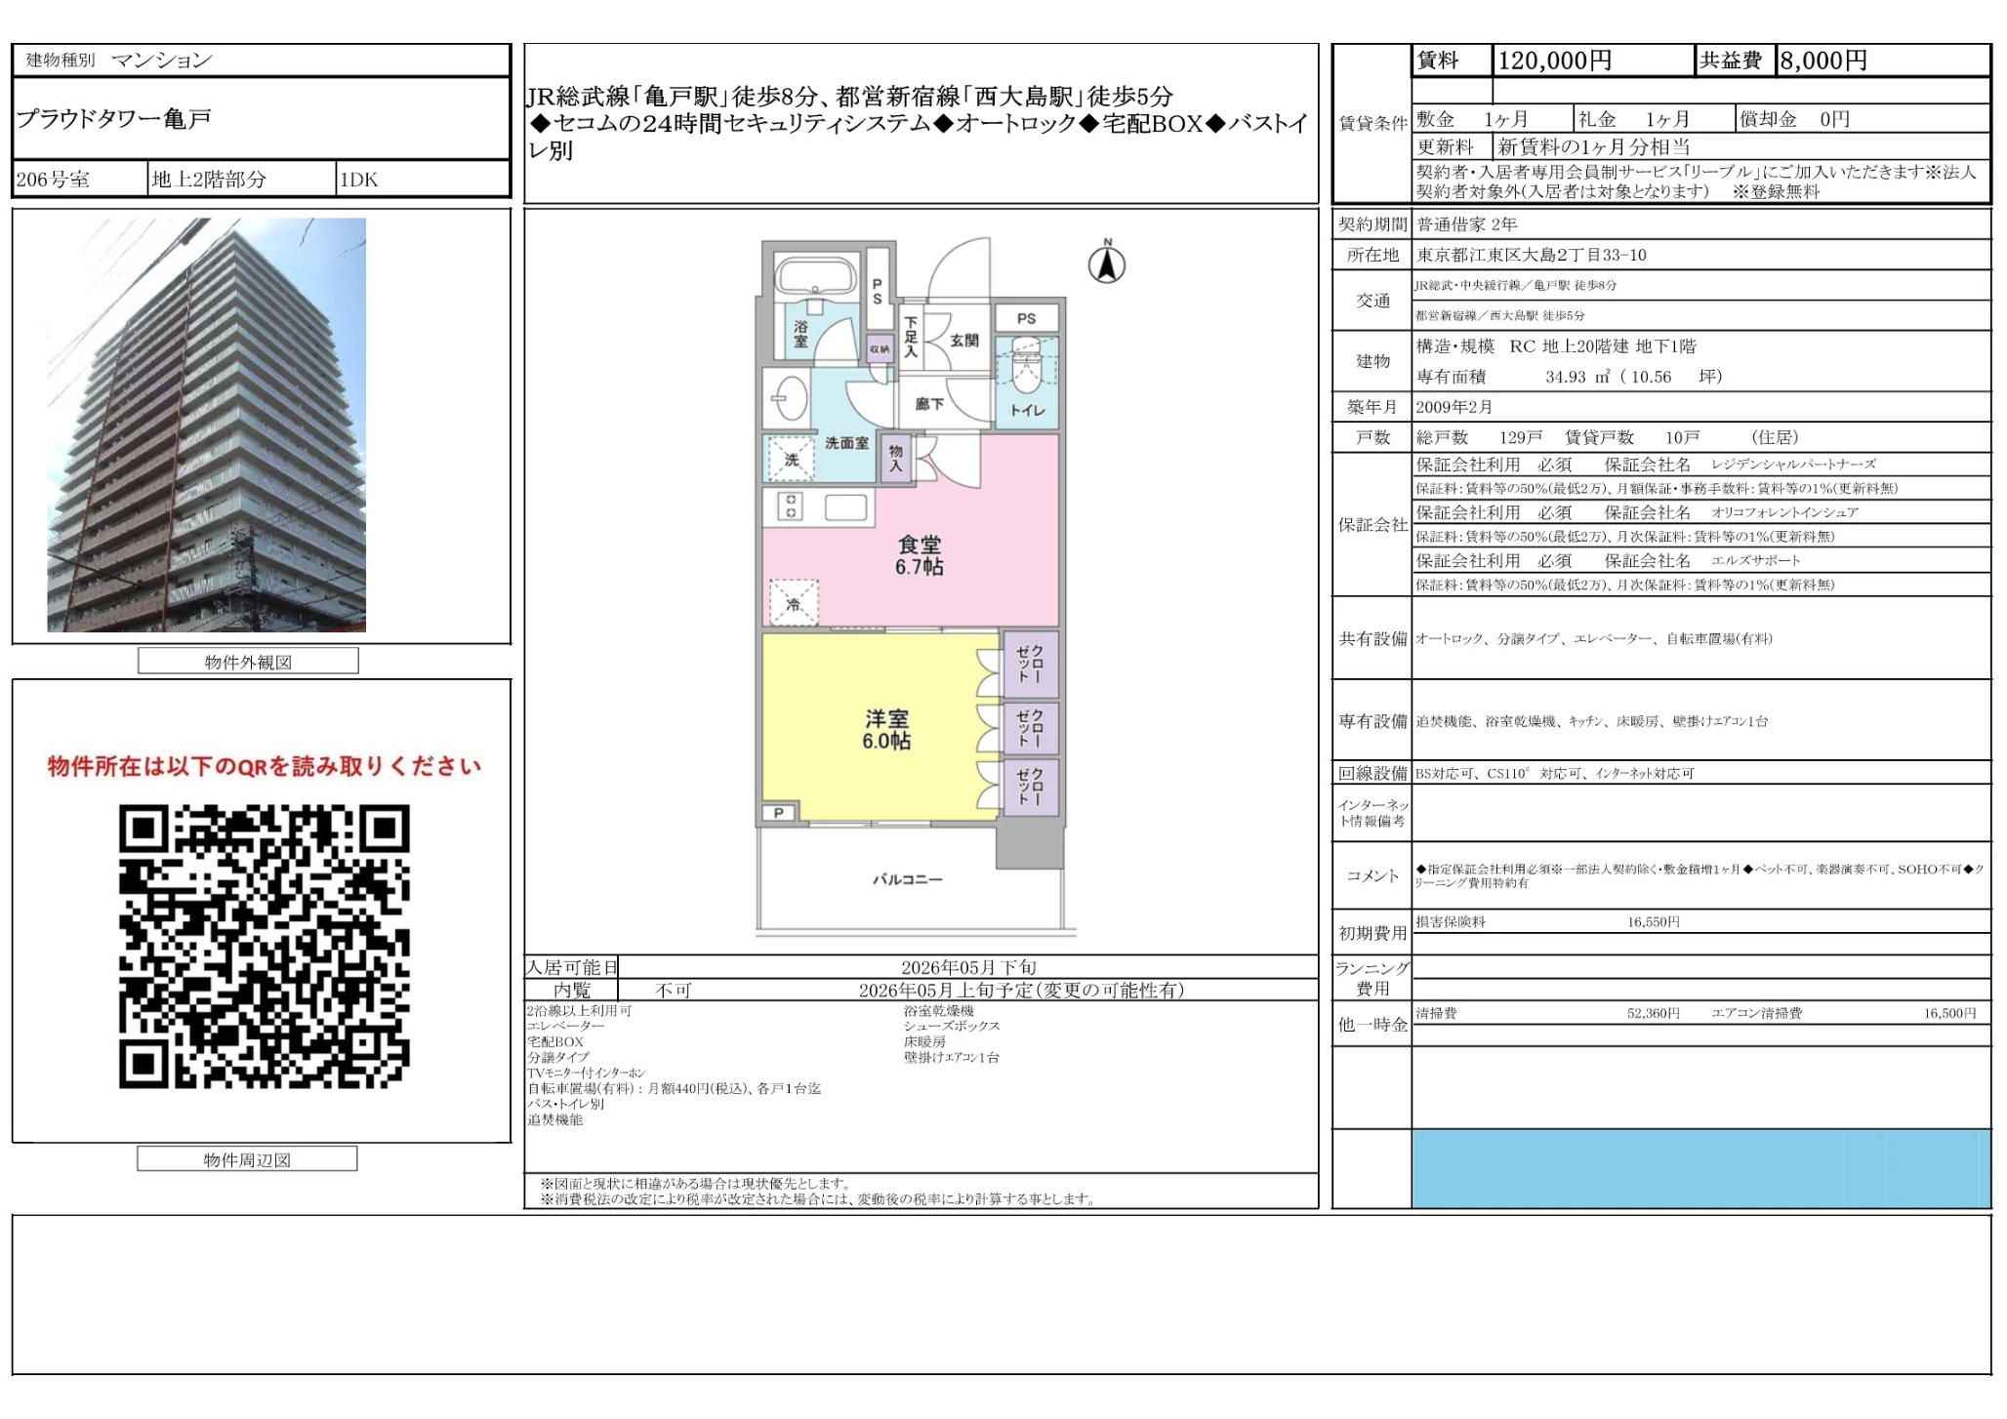The height and width of the screenshot is (1419, 2007).
Task: Click the ※図面と現状 disclaimer line
Action: tap(694, 1184)
